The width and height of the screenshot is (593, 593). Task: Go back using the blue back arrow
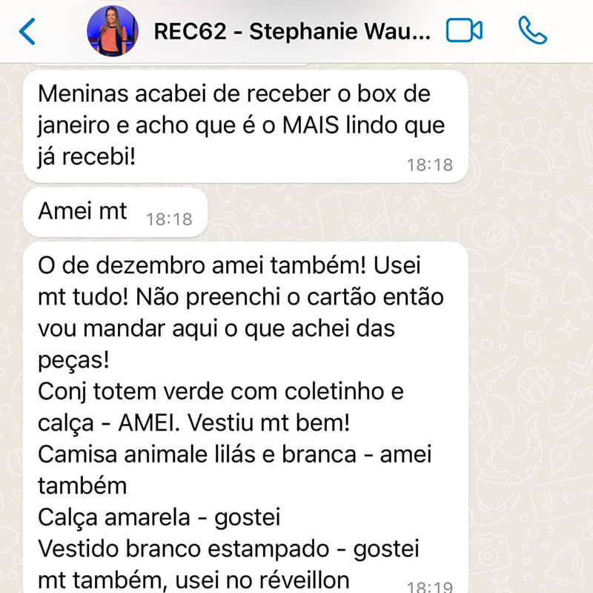click(x=27, y=31)
